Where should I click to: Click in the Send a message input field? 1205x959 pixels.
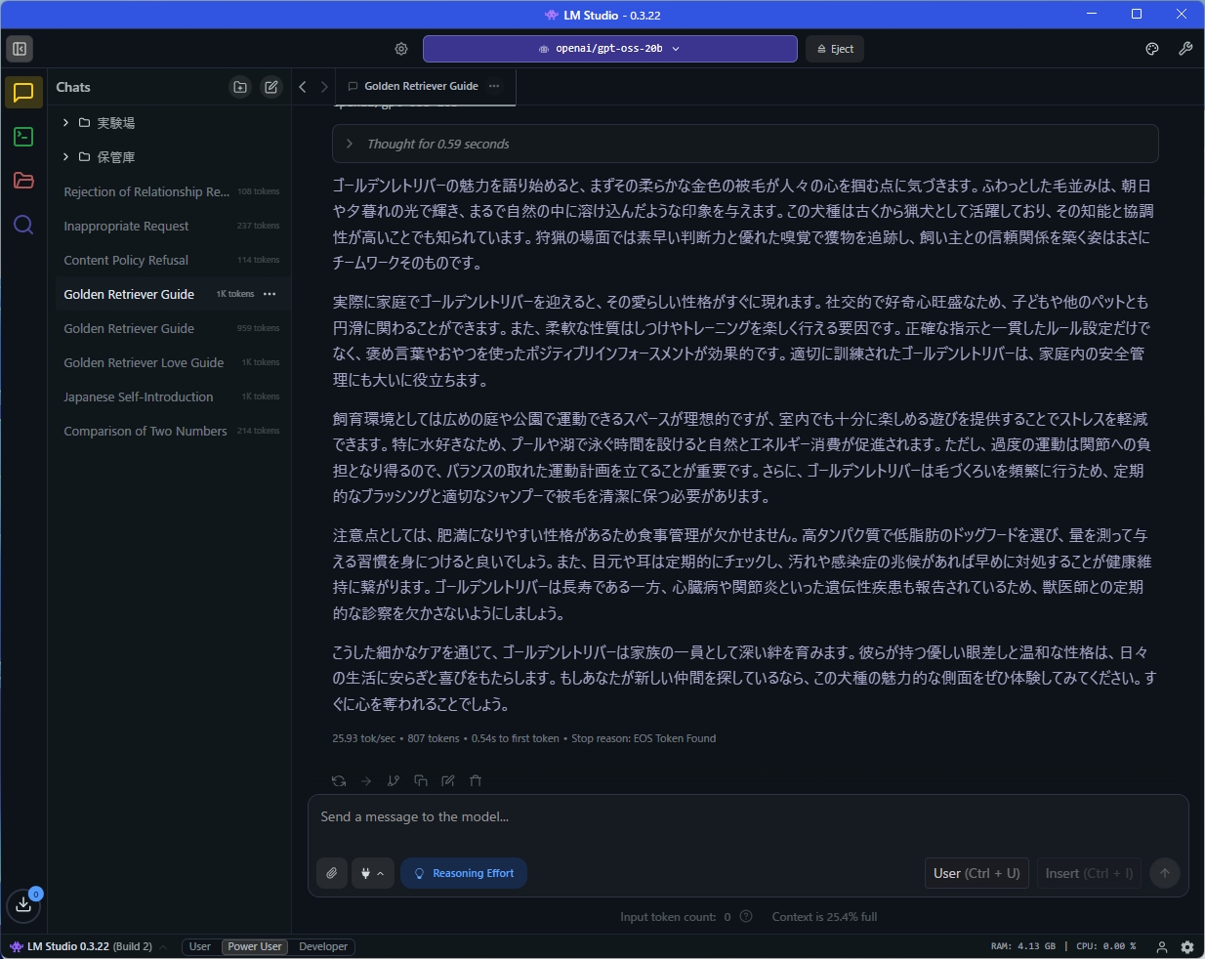coord(748,817)
